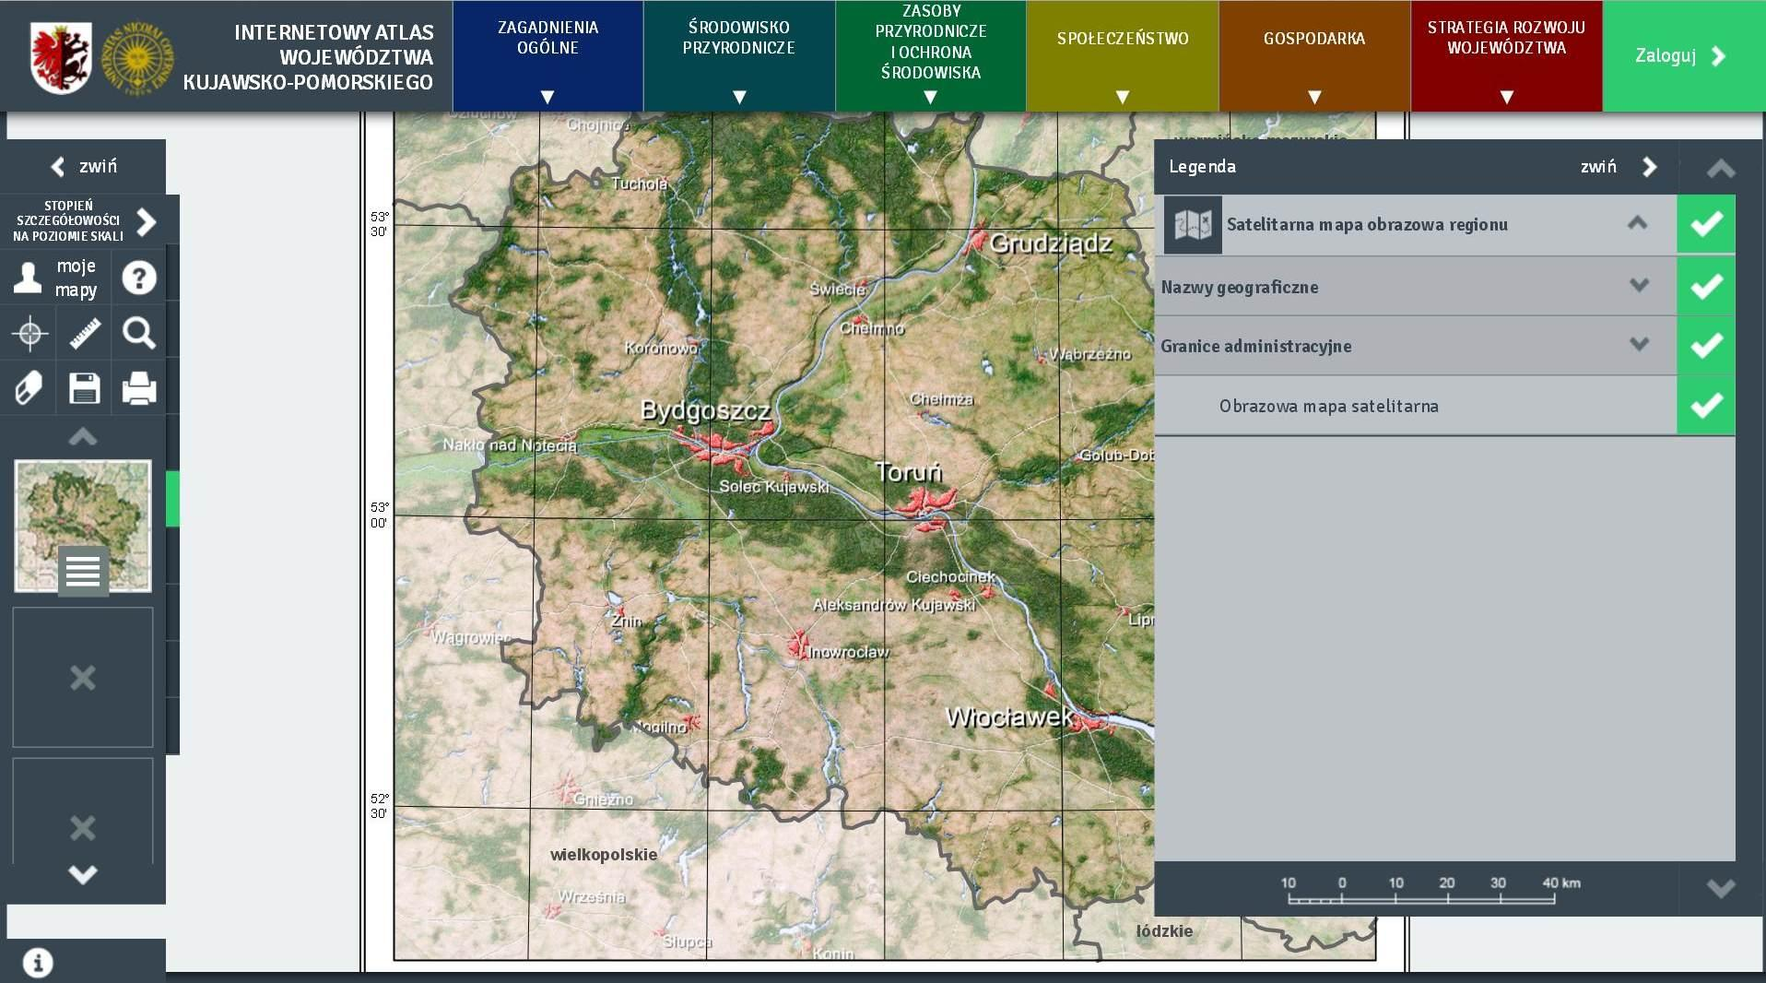Remove second empty map slot with X
Screen dimensions: 1766x983
pos(83,827)
